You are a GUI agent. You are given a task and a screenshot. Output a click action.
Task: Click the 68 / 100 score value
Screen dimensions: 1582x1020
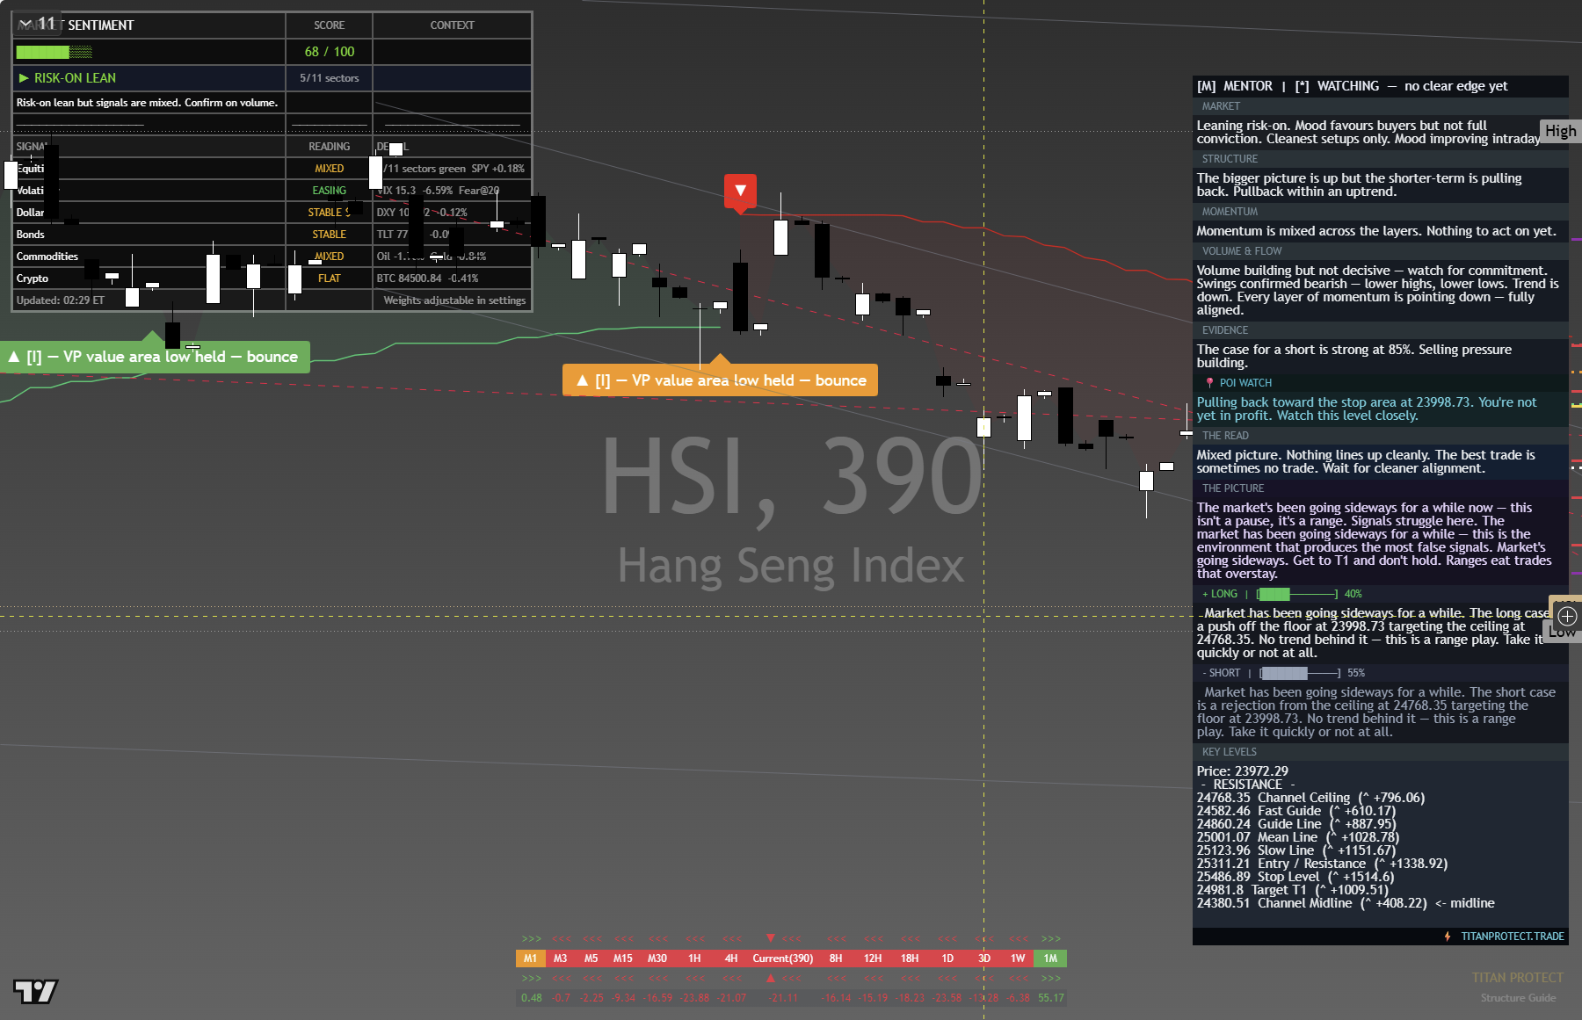click(330, 52)
